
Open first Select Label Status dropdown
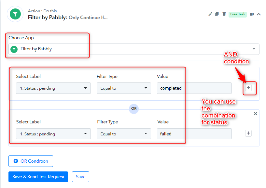pyautogui.click(x=53, y=88)
